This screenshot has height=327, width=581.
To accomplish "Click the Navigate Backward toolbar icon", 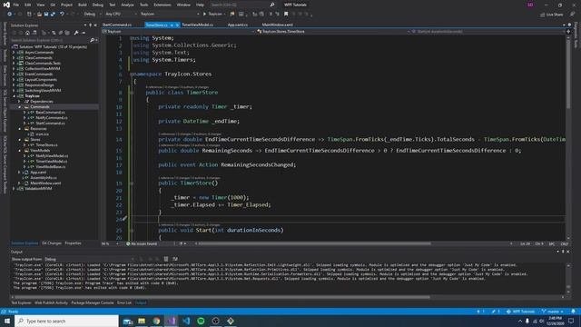I will point(10,15).
